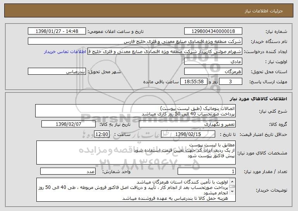
Task: Select the validity date field 1398/02/15
Action: [x=188, y=134]
